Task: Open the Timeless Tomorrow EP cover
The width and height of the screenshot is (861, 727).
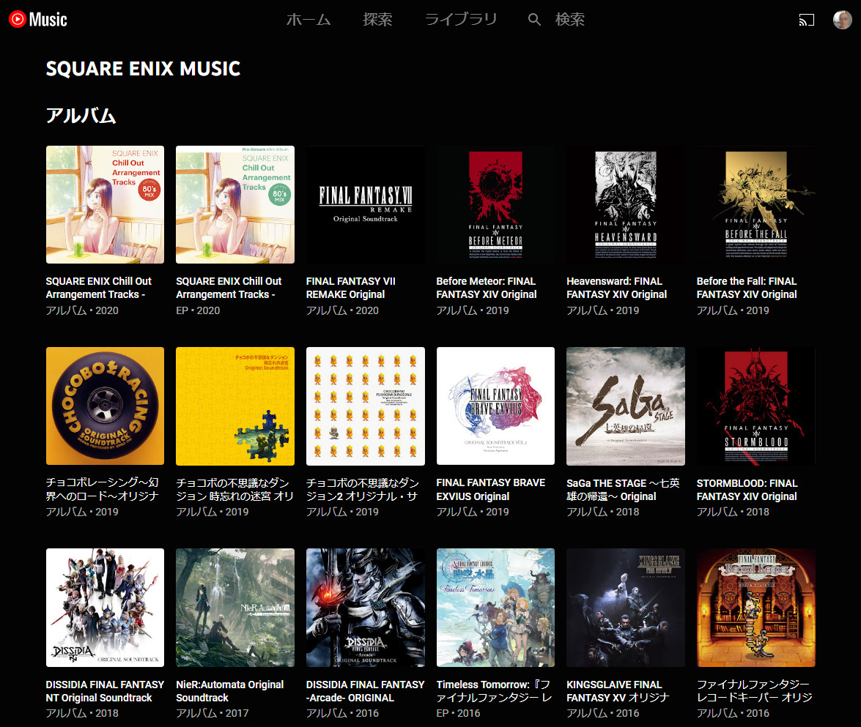Action: click(x=495, y=608)
